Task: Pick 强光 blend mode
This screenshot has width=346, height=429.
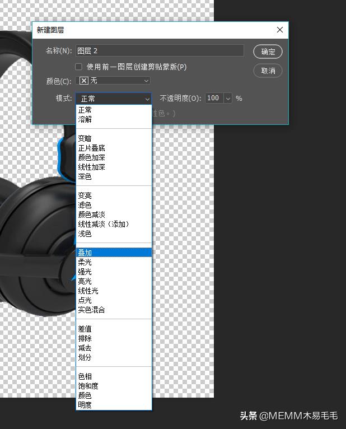Action: pos(114,272)
